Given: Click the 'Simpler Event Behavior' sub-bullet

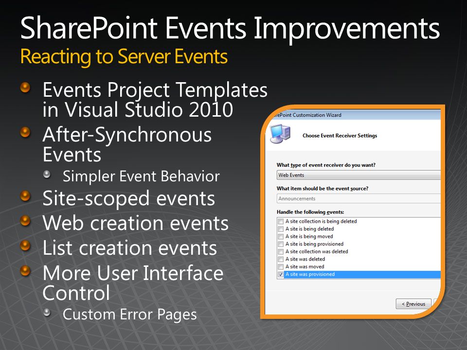Looking at the screenshot, I should click(141, 176).
